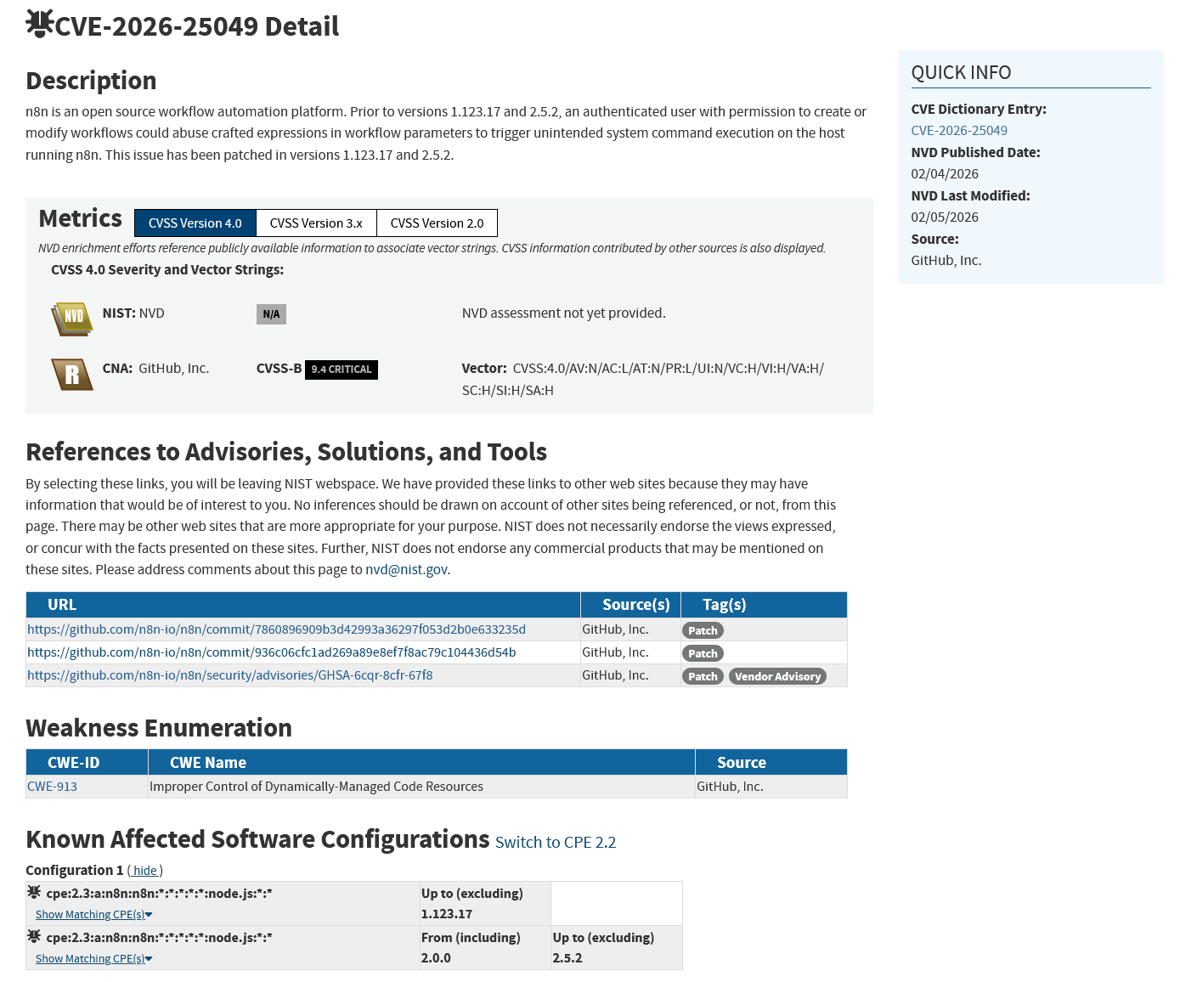Click the Patch tag in the 7860896909b3 commit row
Screen dimensions: 1197x982
pyautogui.click(x=703, y=630)
